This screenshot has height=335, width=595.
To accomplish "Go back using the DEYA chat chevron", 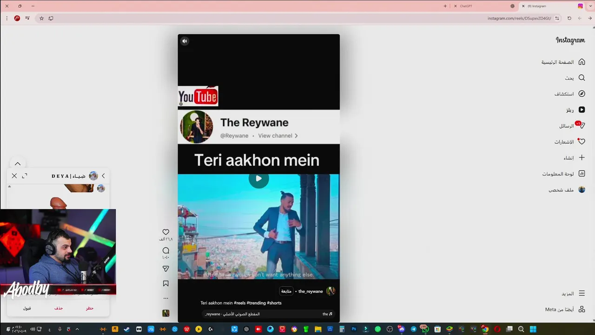I will pos(103,176).
